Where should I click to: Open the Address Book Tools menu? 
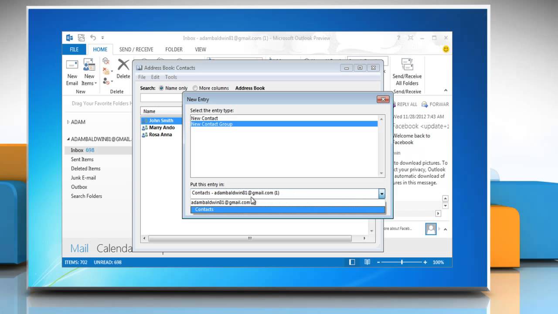pos(171,77)
